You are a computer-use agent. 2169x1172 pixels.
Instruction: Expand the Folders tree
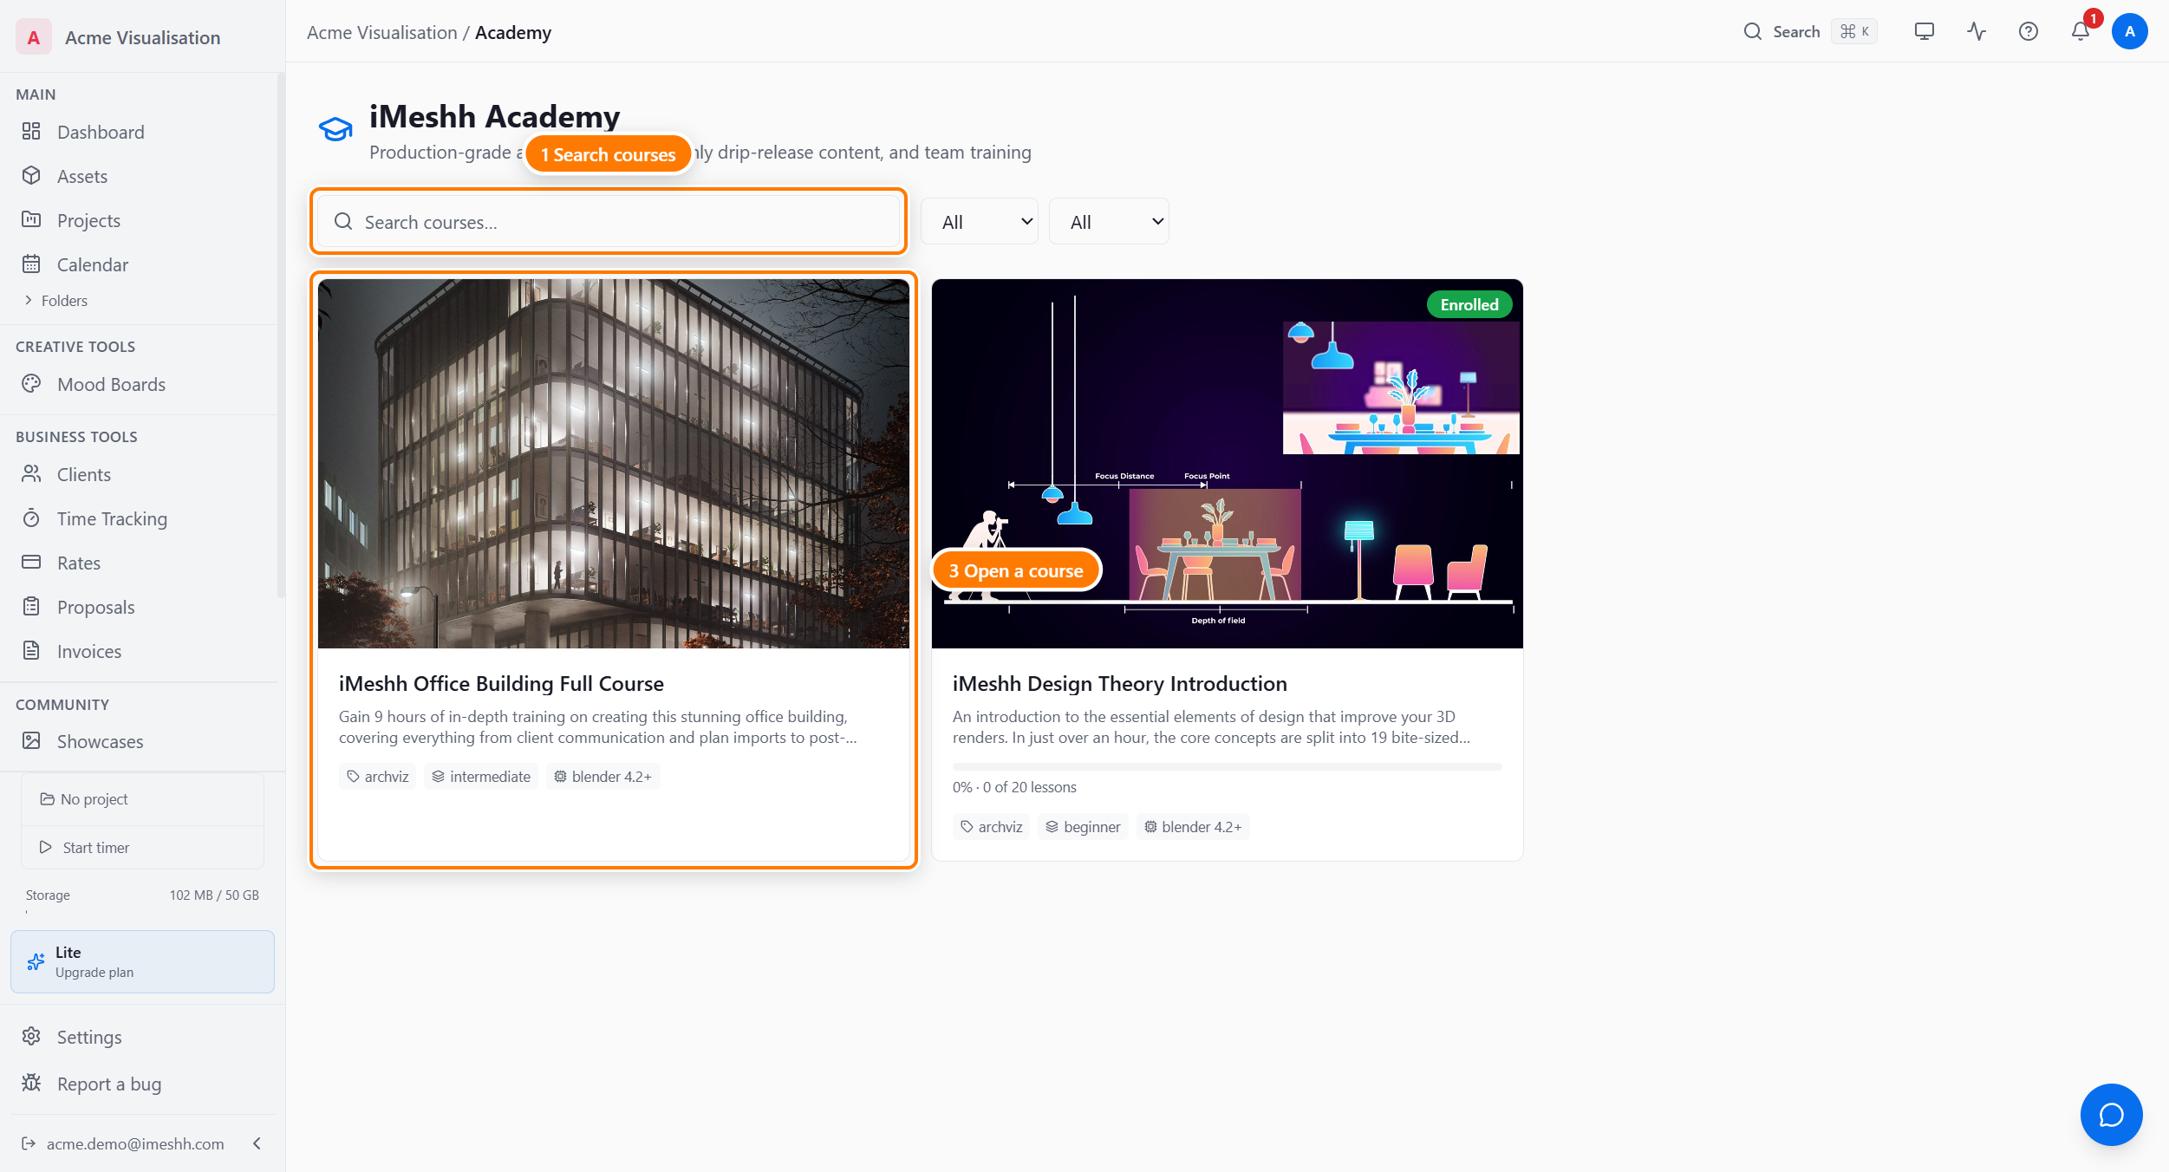(x=55, y=301)
